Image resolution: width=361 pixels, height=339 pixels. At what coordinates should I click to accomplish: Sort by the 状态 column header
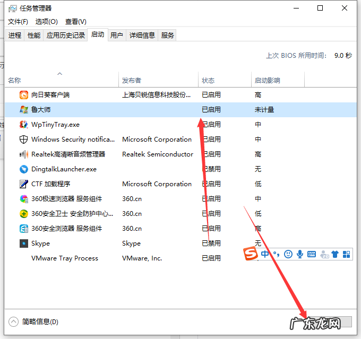225,80
